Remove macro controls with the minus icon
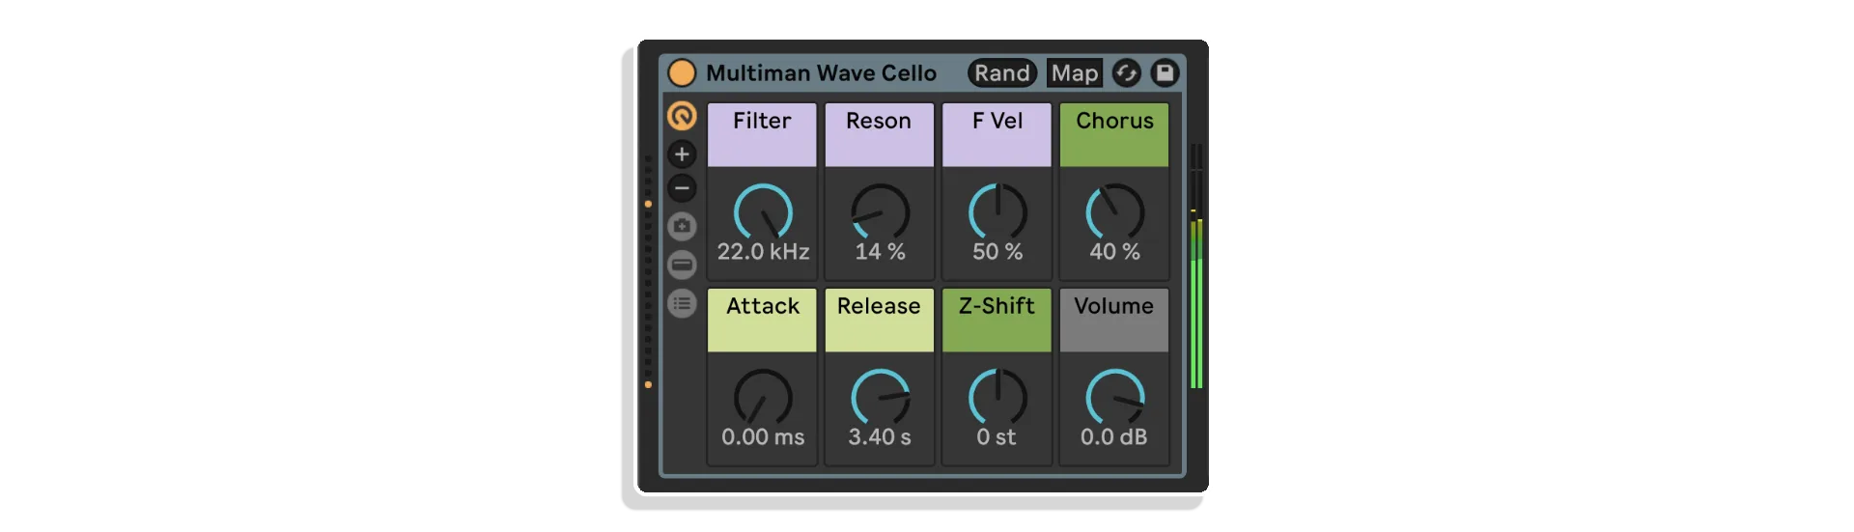Image resolution: width=1854 pixels, height=532 pixels. click(682, 188)
